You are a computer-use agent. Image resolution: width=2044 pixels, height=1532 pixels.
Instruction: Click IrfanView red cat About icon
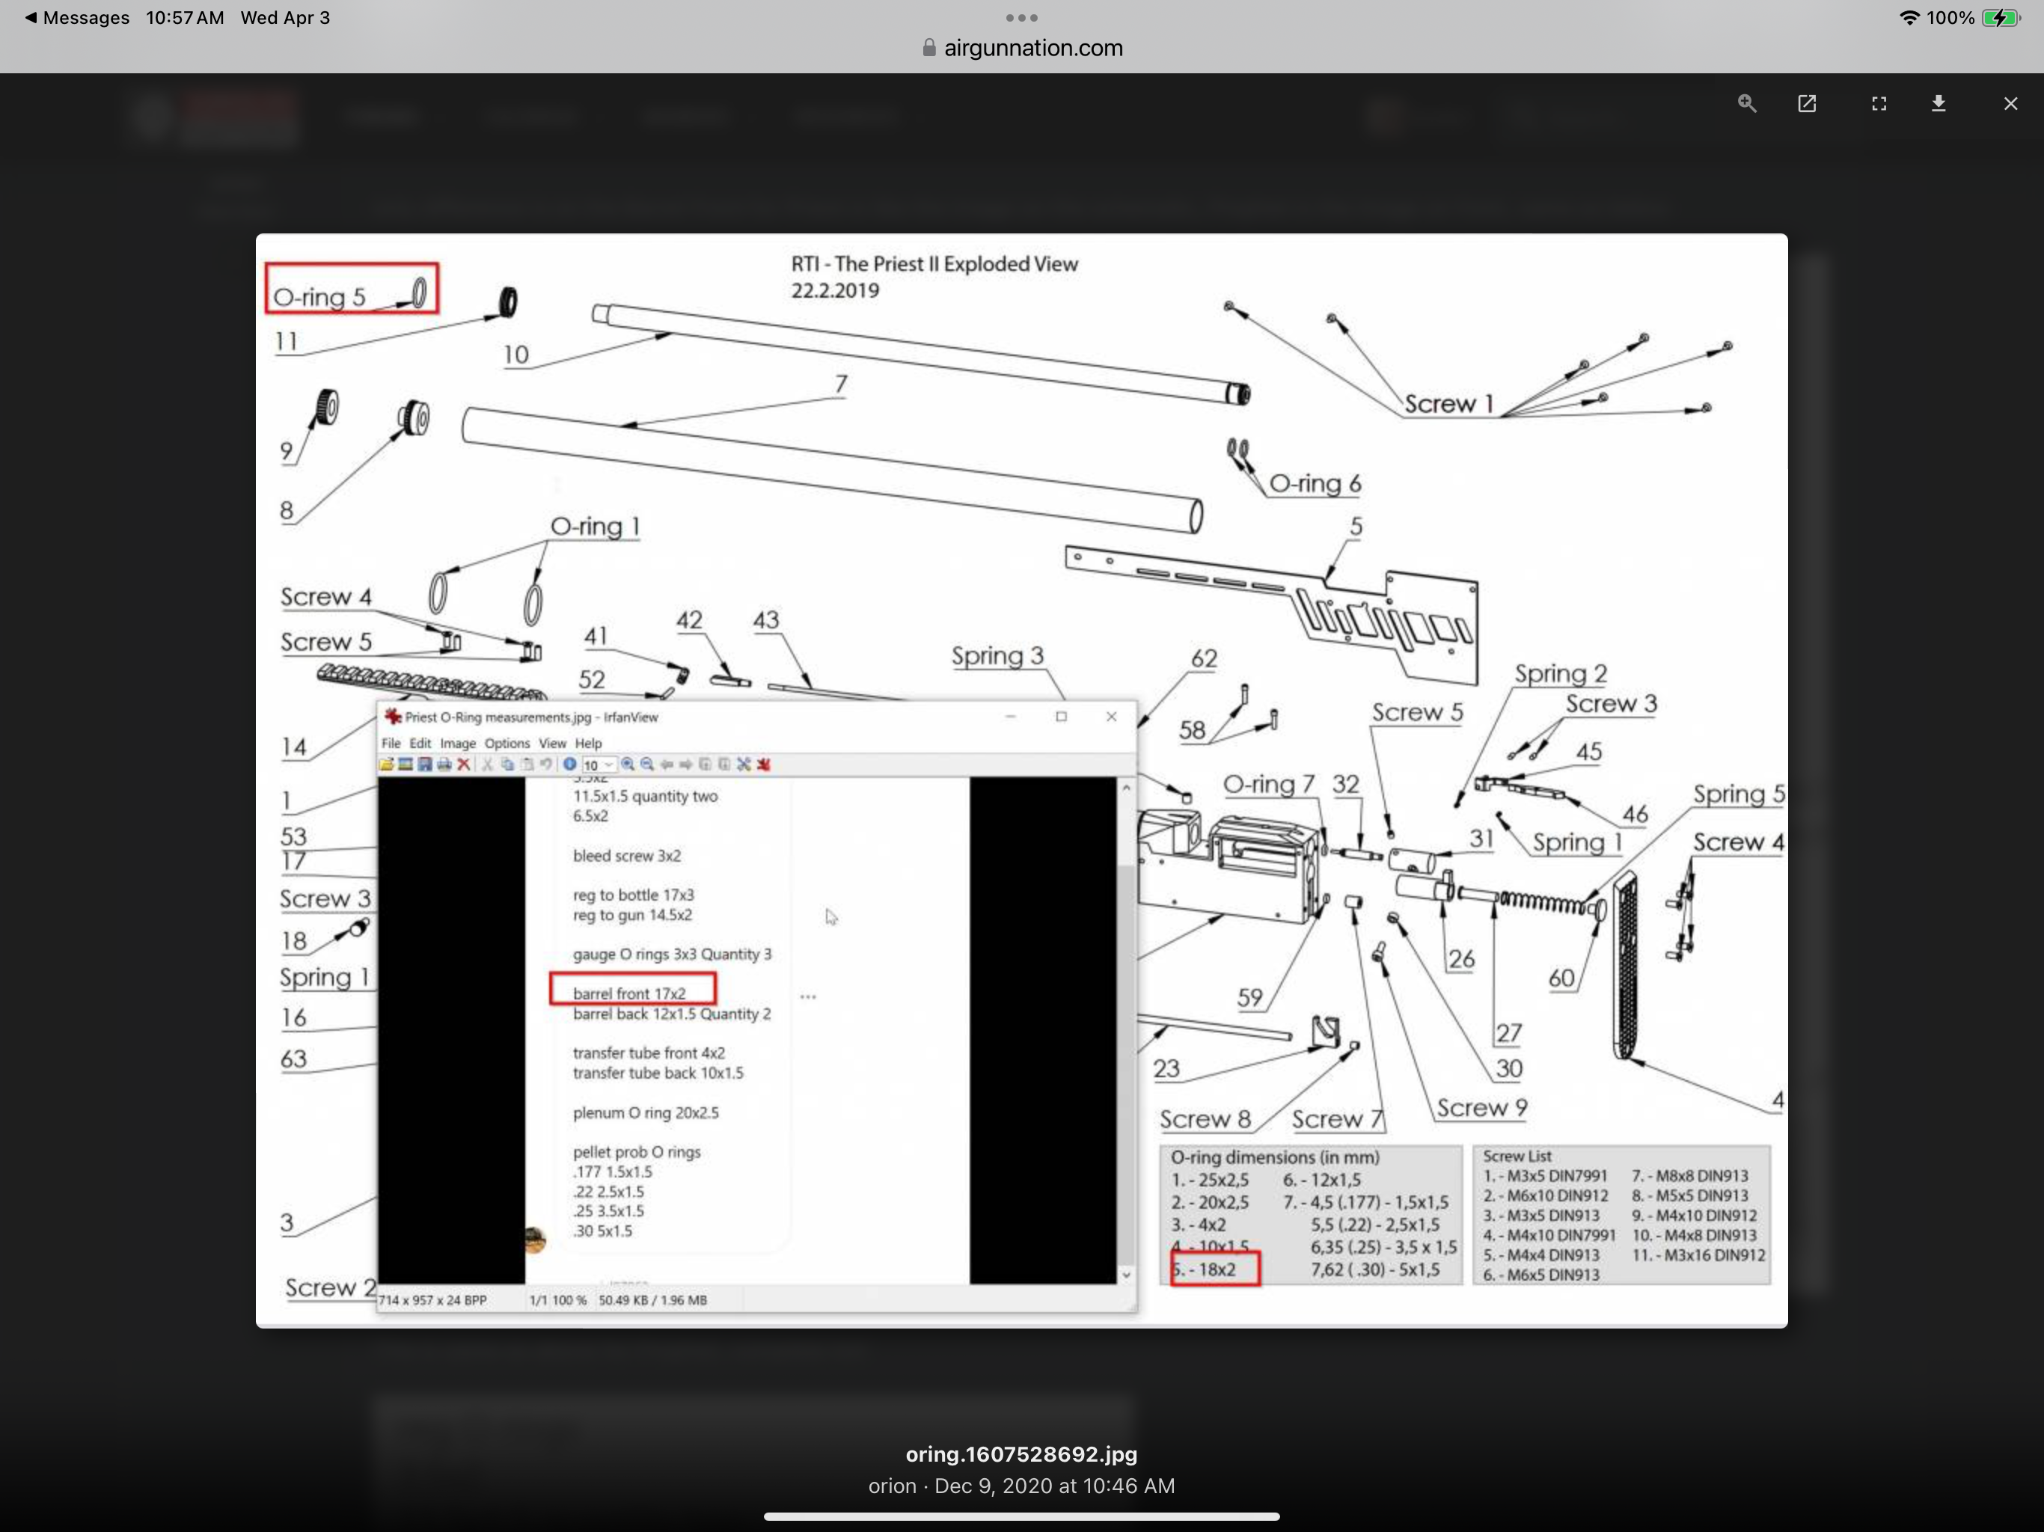763,765
